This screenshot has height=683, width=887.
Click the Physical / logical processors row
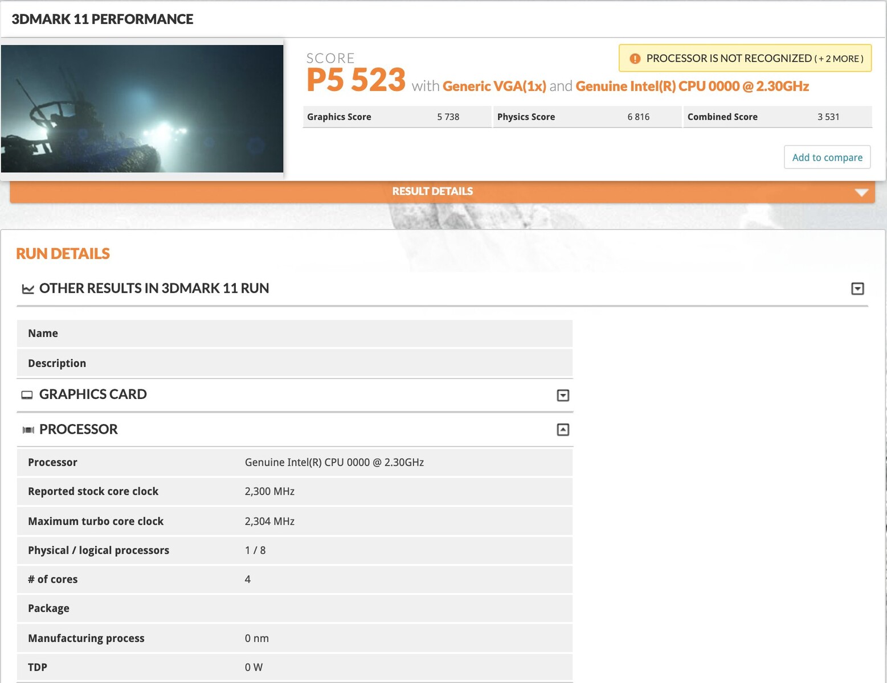(x=295, y=550)
